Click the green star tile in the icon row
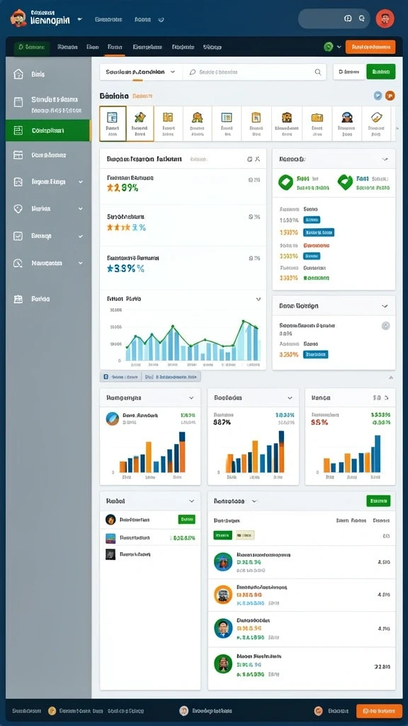Viewport: 408px width, 726px height. coord(140,123)
